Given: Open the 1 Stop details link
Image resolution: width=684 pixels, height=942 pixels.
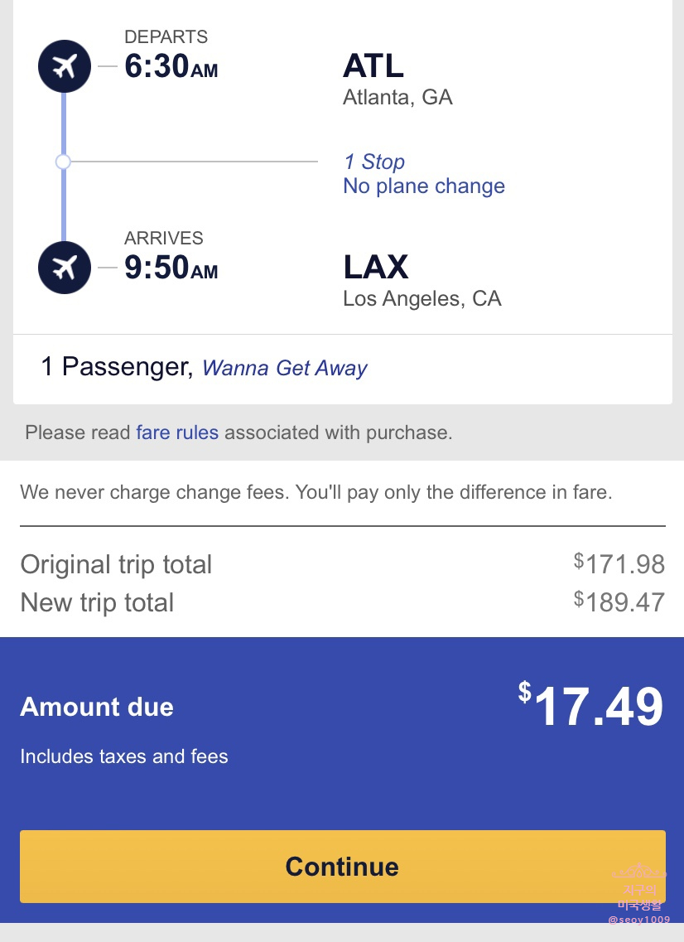Looking at the screenshot, I should pos(374,162).
